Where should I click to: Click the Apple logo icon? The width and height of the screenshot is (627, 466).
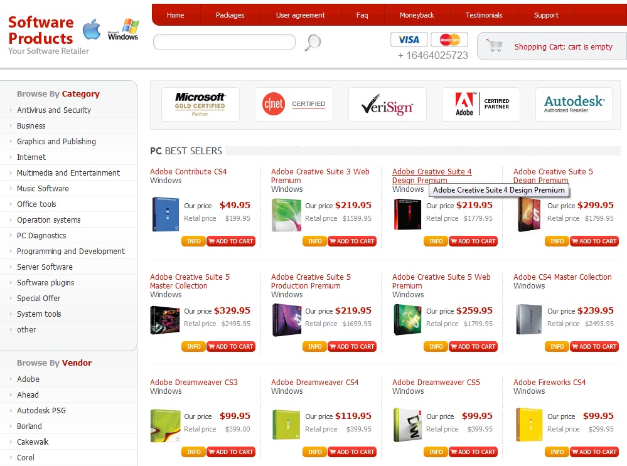(92, 29)
